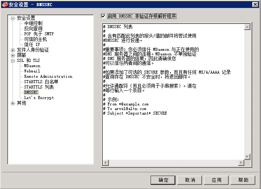Click the horizontal scrollbar track
261x189 pixels.
click(173, 162)
